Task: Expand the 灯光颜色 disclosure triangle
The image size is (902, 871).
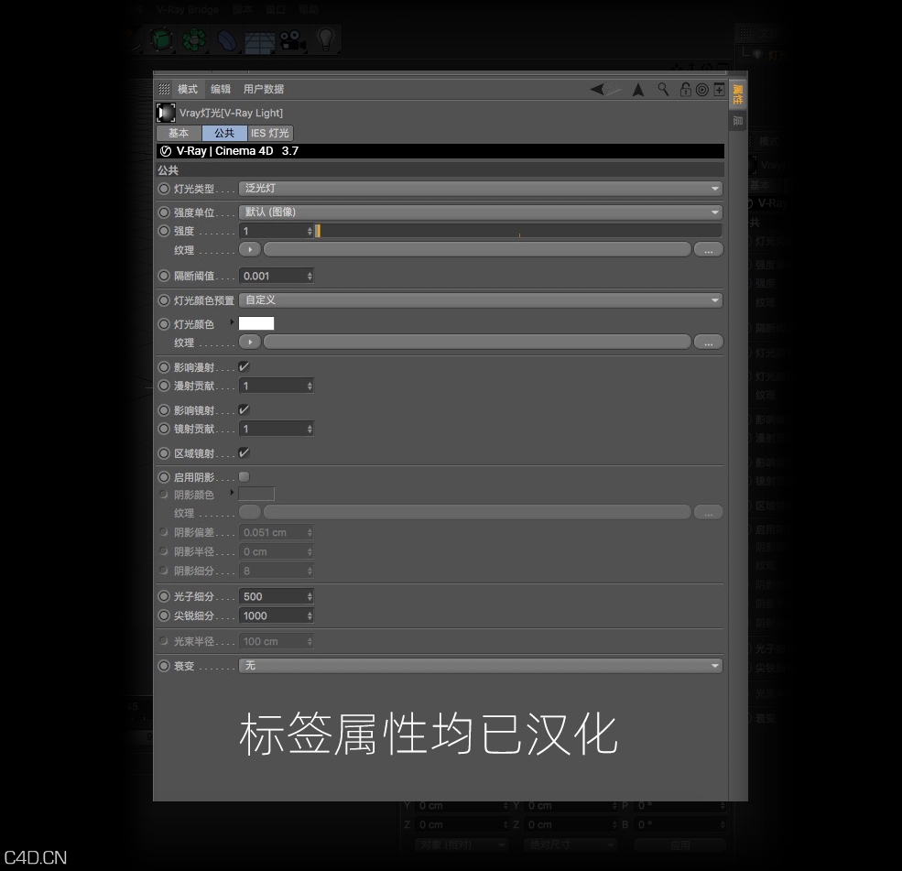Action: click(232, 322)
